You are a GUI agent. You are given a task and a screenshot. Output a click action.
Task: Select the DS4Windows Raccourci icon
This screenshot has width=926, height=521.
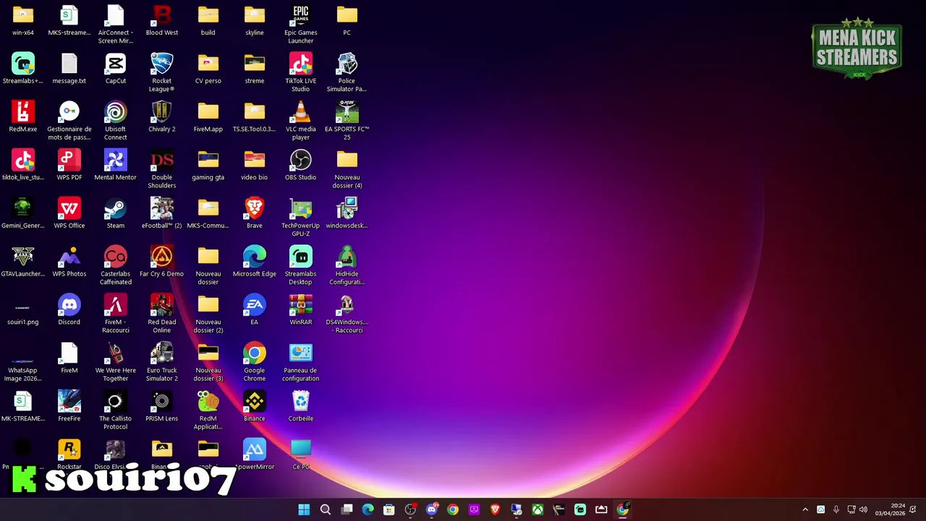point(347,313)
